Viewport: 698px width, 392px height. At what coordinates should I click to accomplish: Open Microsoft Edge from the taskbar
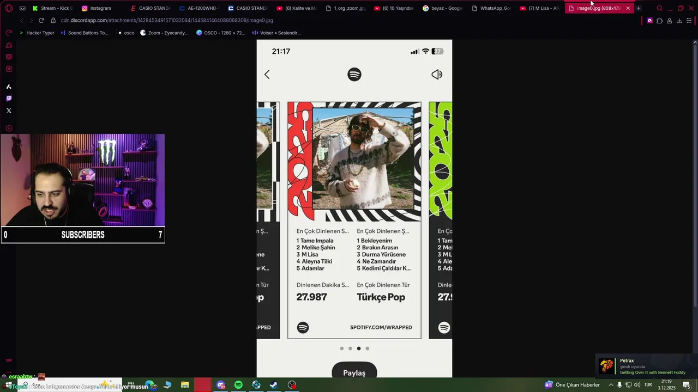(x=149, y=385)
